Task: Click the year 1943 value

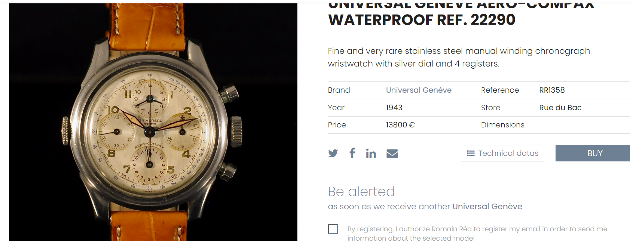Action: point(394,108)
